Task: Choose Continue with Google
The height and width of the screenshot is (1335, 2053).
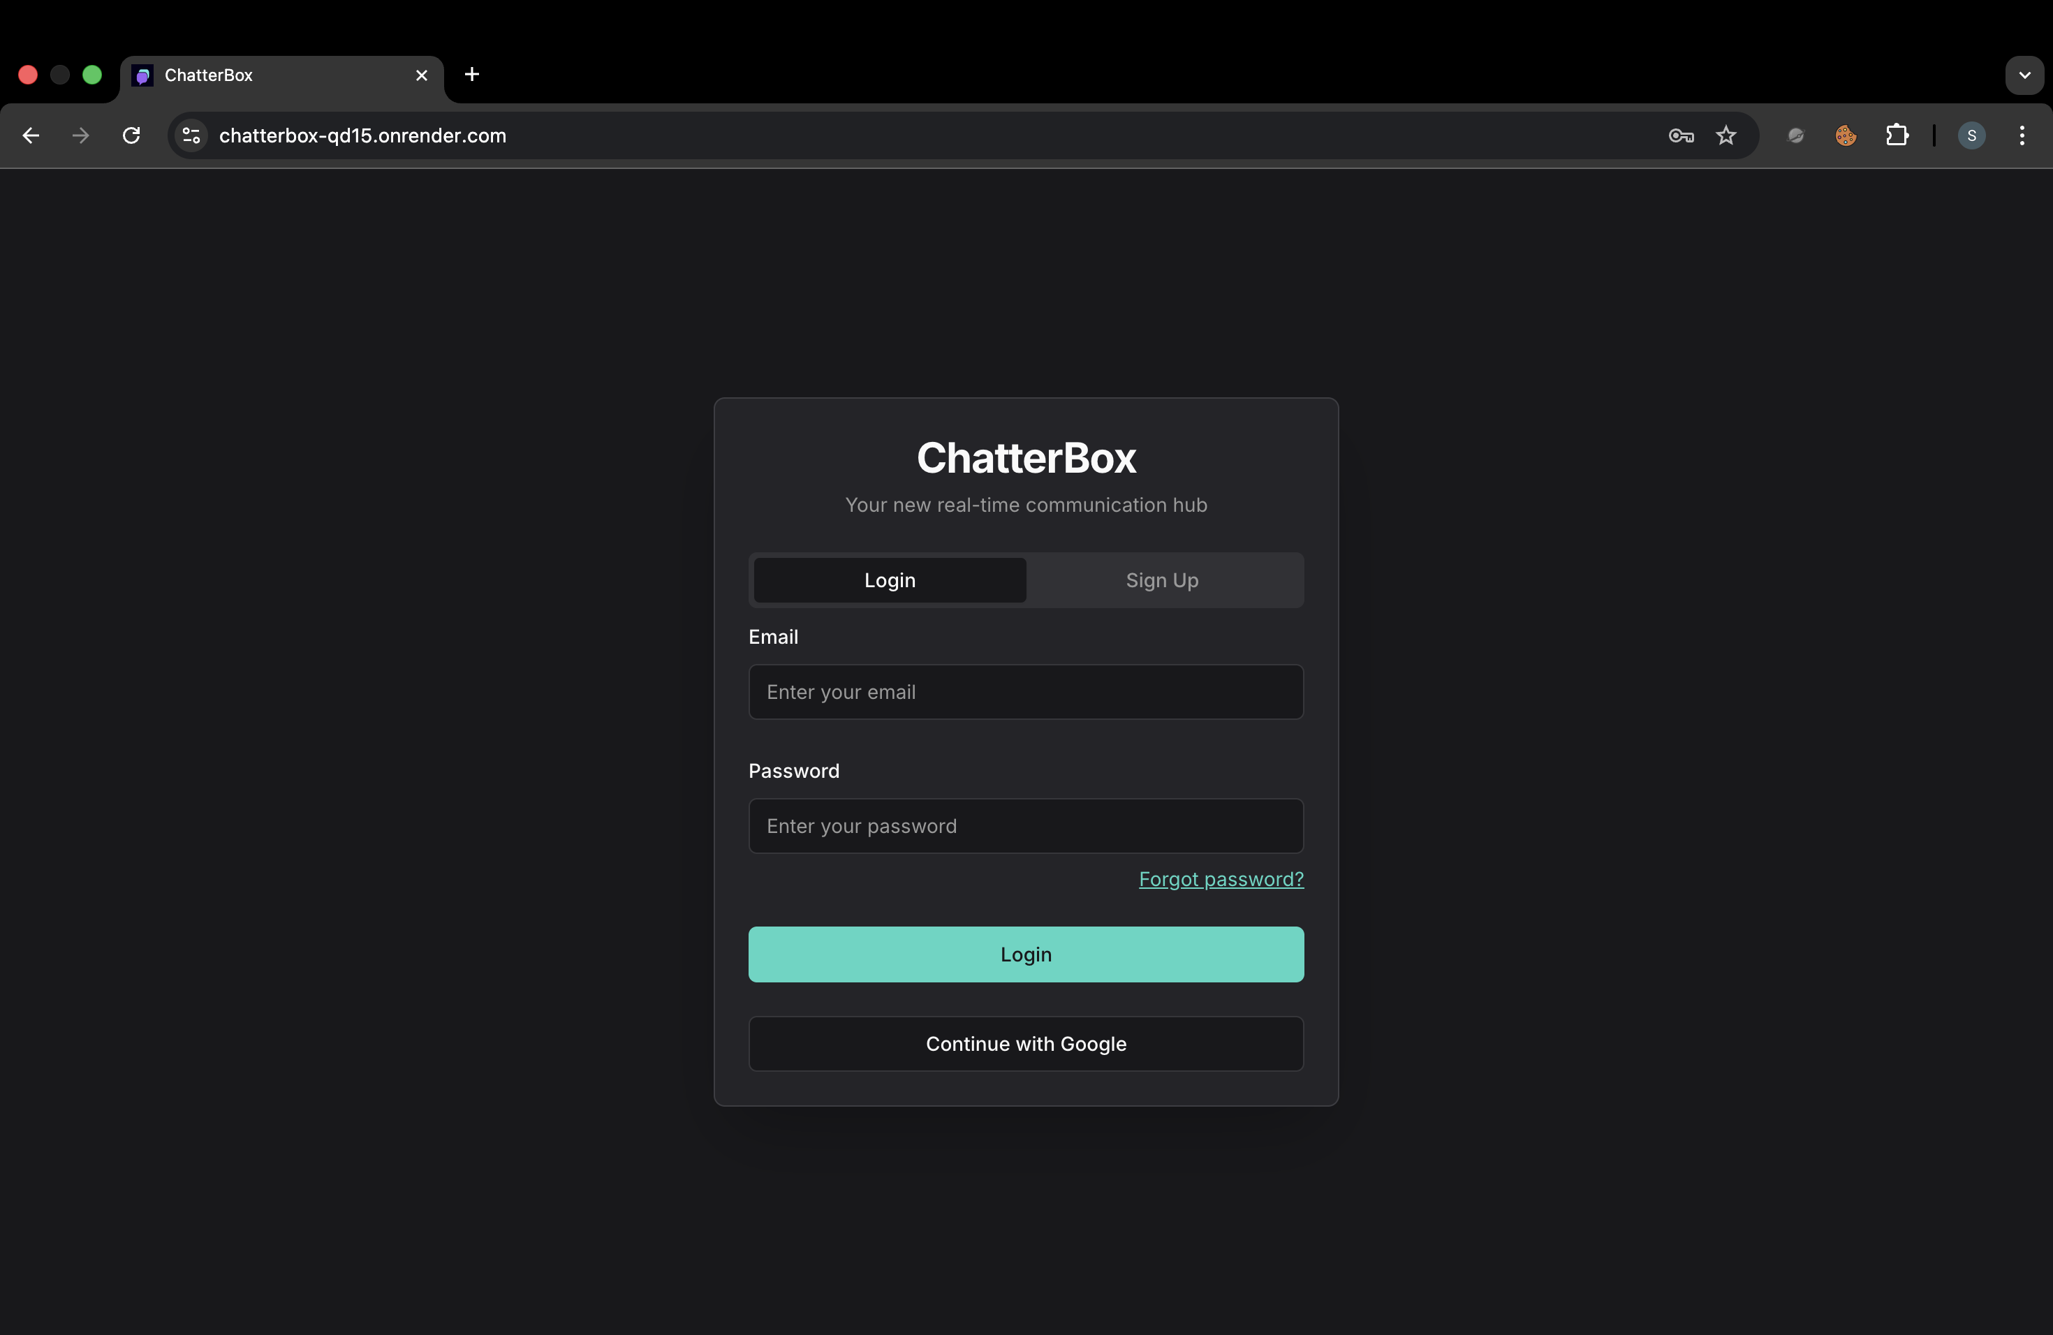Action: 1026,1044
